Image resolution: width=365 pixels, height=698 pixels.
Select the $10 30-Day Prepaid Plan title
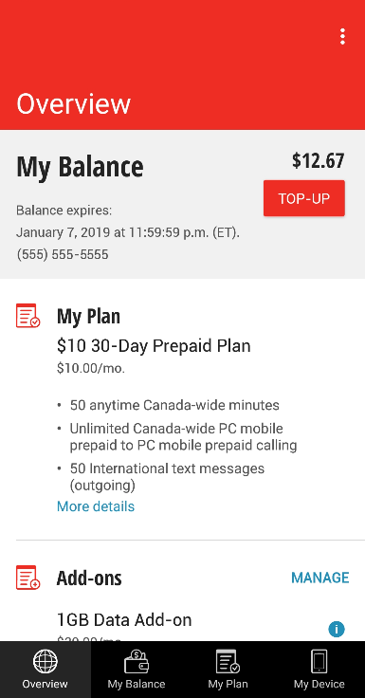click(154, 346)
